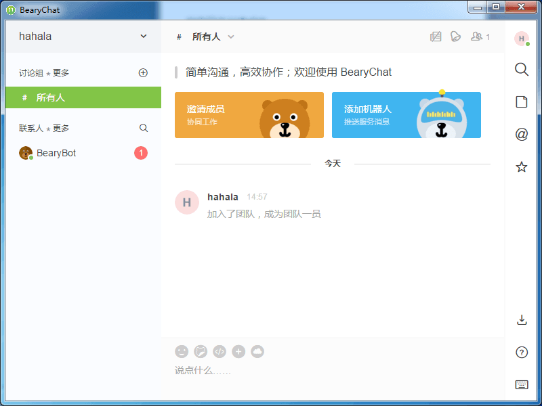Search contacts using the contacts magnifier
Screen dimensions: 542x406
tap(144, 128)
